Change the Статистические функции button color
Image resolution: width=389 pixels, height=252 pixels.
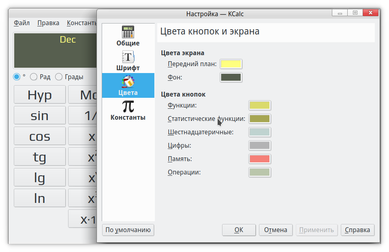(x=259, y=118)
